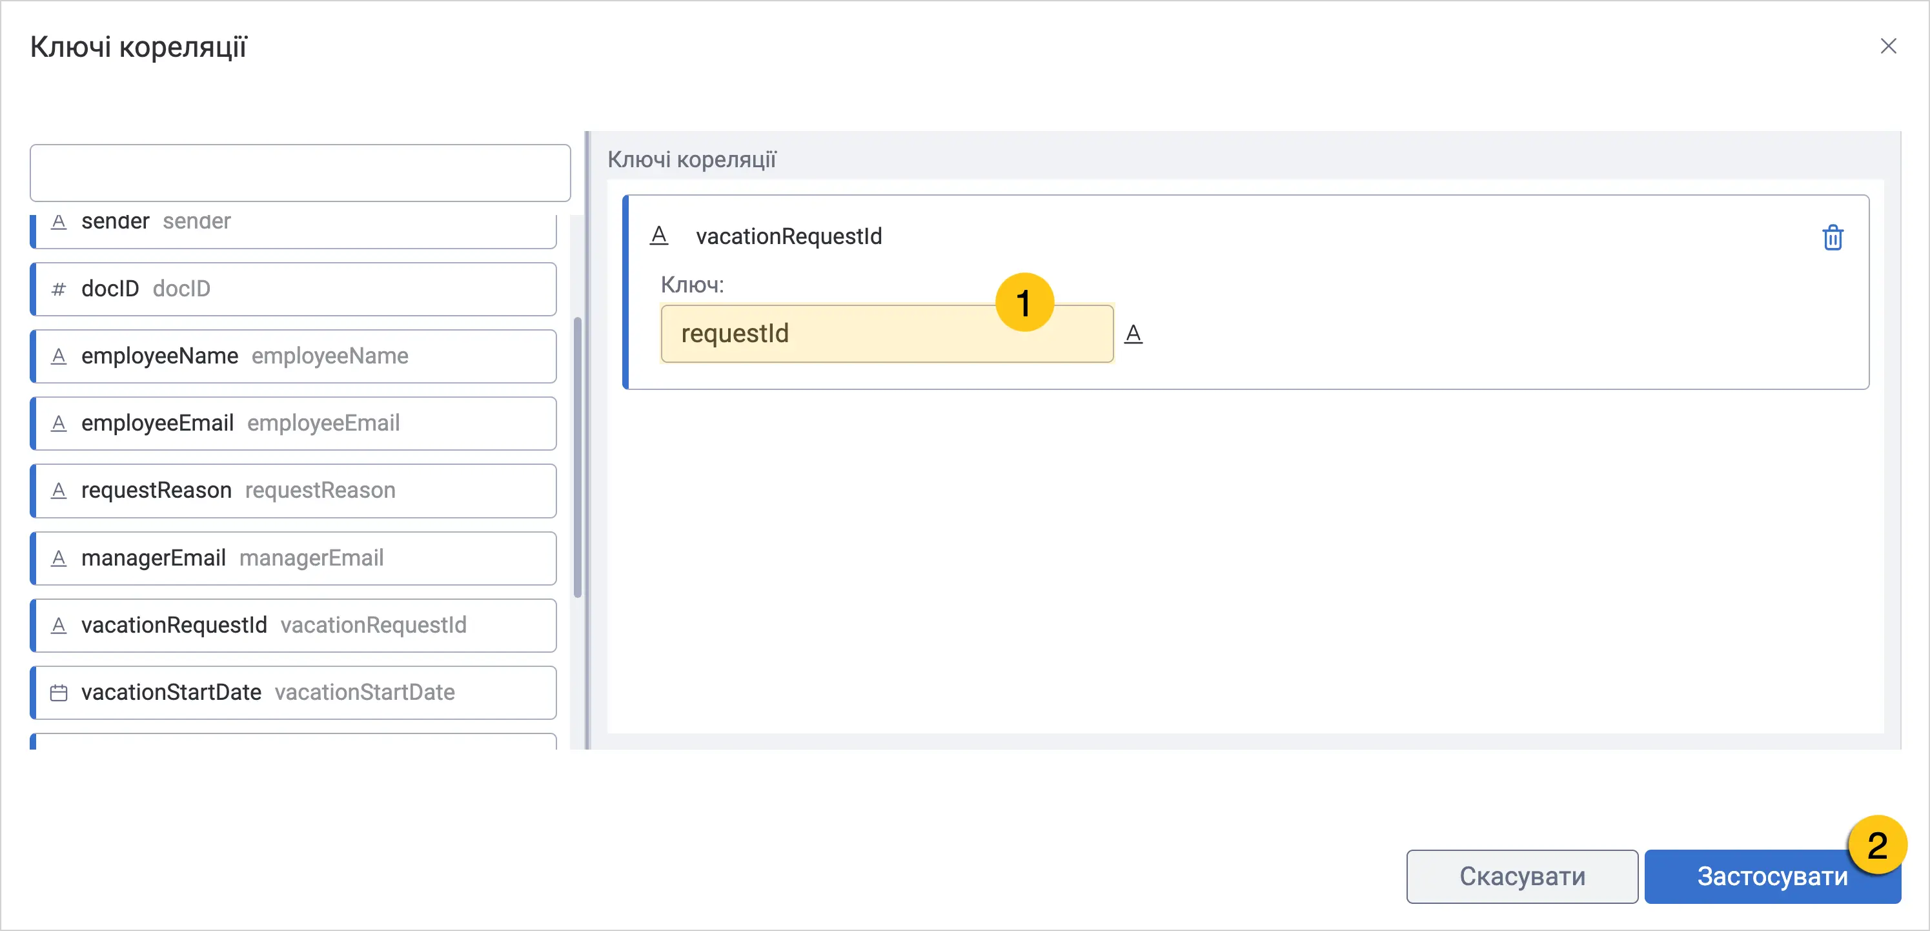Click the text icon before employeeName
1930x931 pixels.
click(x=59, y=357)
